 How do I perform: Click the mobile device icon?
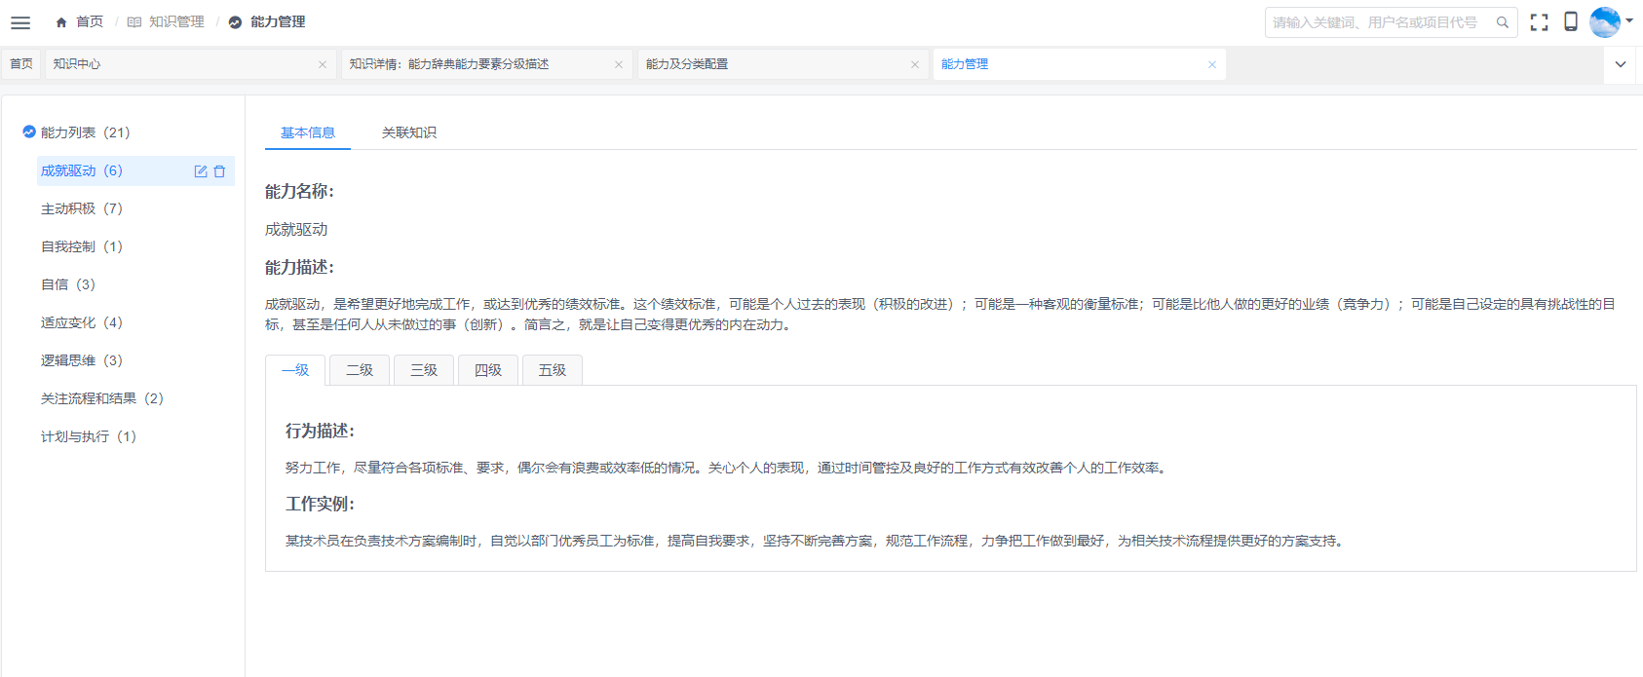(x=1571, y=21)
